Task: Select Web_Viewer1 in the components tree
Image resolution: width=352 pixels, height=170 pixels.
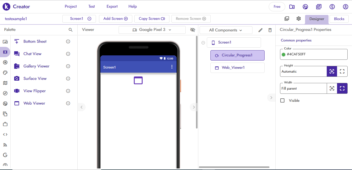Action: pyautogui.click(x=237, y=67)
